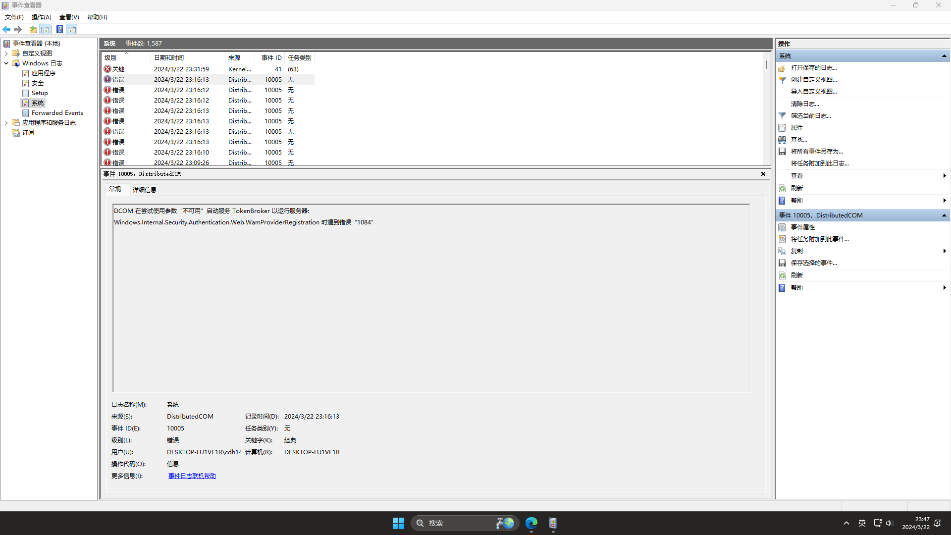
Task: Click the blue help toolbar icon
Action: click(59, 29)
